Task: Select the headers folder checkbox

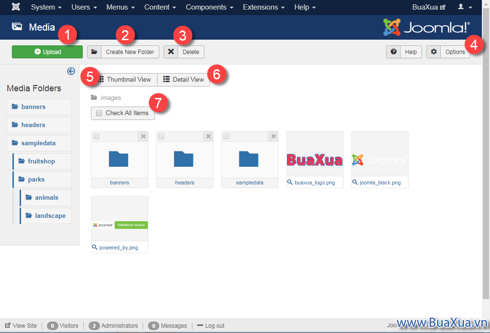Action: pyautogui.click(x=161, y=136)
